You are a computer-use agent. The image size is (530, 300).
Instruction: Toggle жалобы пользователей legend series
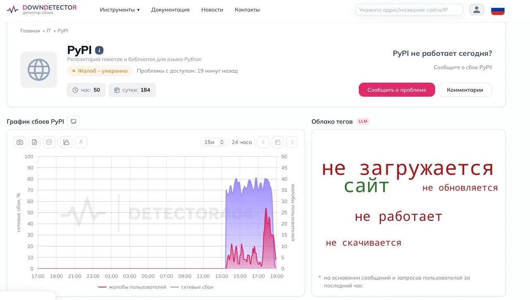(132, 287)
